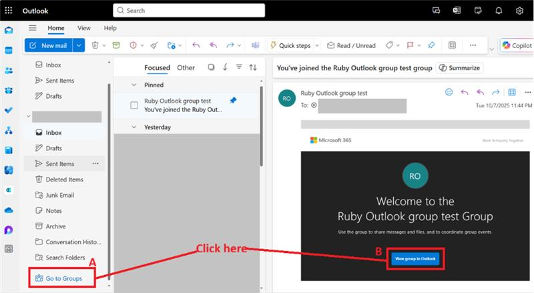Screen dimensions: 534x293
Task: Open My Day icon in header
Action: pyautogui.click(x=478, y=11)
